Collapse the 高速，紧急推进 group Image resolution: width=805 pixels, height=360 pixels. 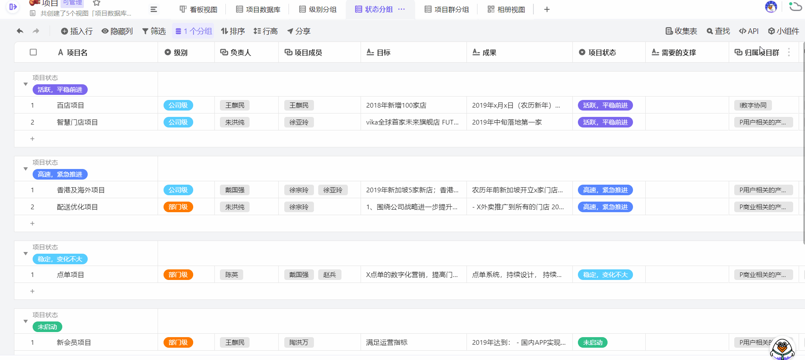click(x=25, y=169)
